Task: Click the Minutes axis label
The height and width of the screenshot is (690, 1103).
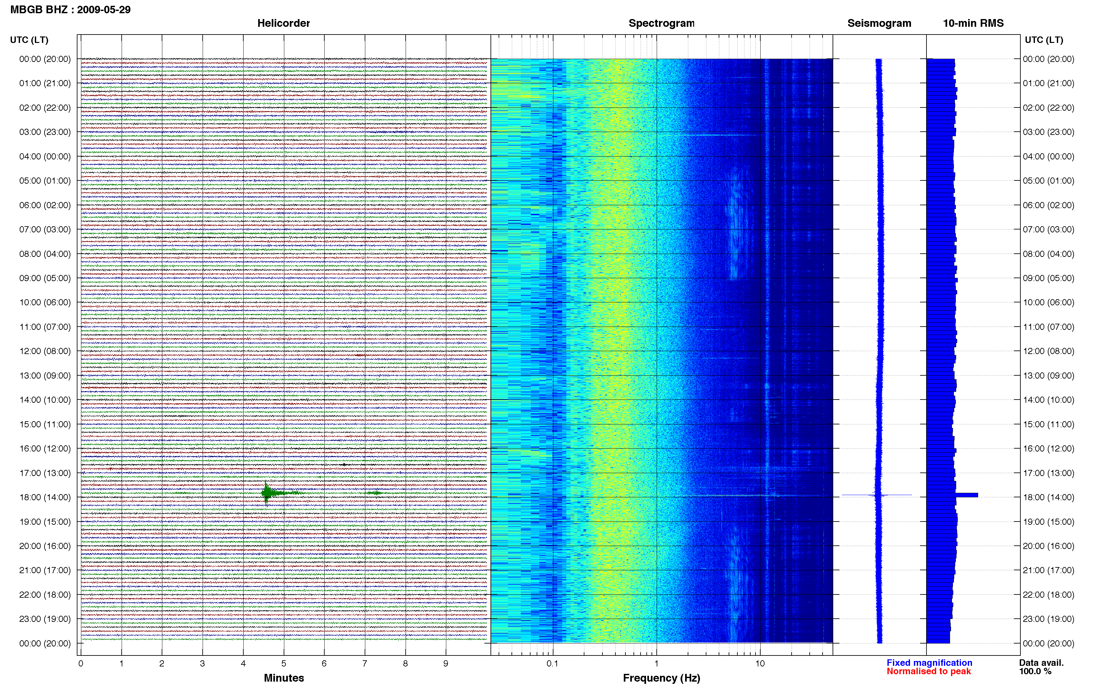Action: (284, 678)
